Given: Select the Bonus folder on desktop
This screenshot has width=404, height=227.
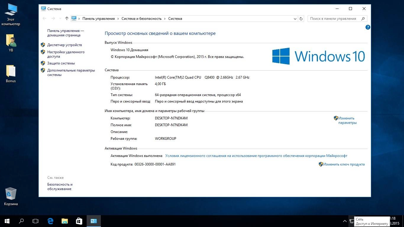Looking at the screenshot, I should (x=11, y=74).
